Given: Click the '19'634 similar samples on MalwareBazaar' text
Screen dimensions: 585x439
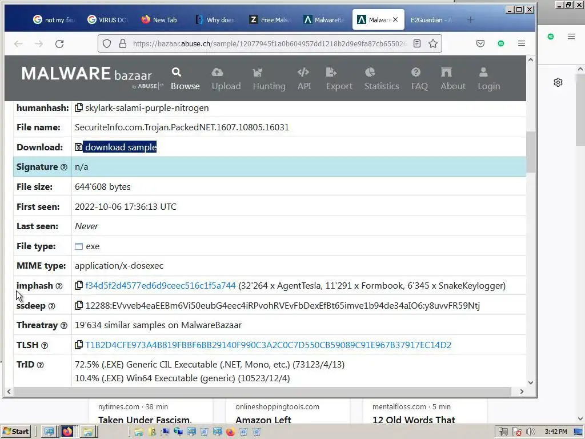Looking at the screenshot, I should pyautogui.click(x=158, y=325).
